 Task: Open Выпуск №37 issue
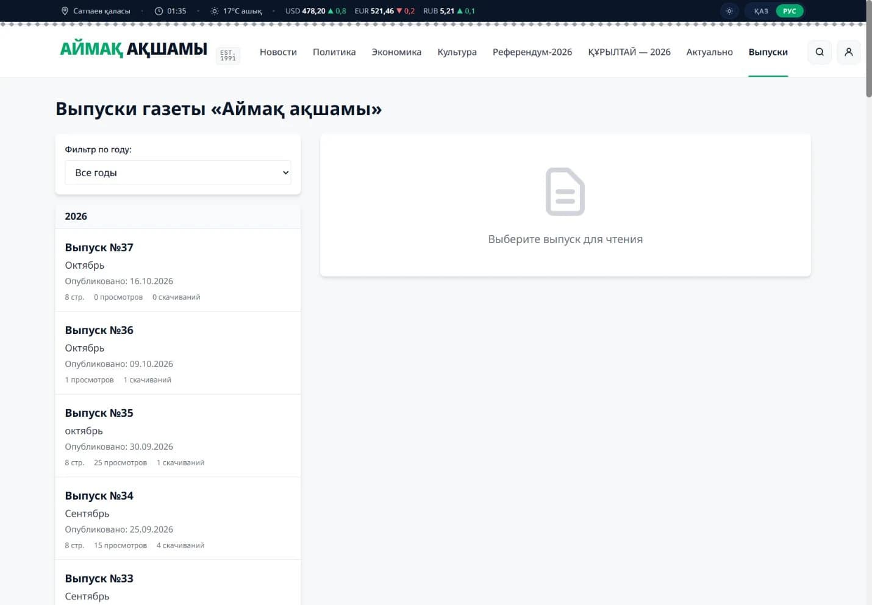[178, 271]
